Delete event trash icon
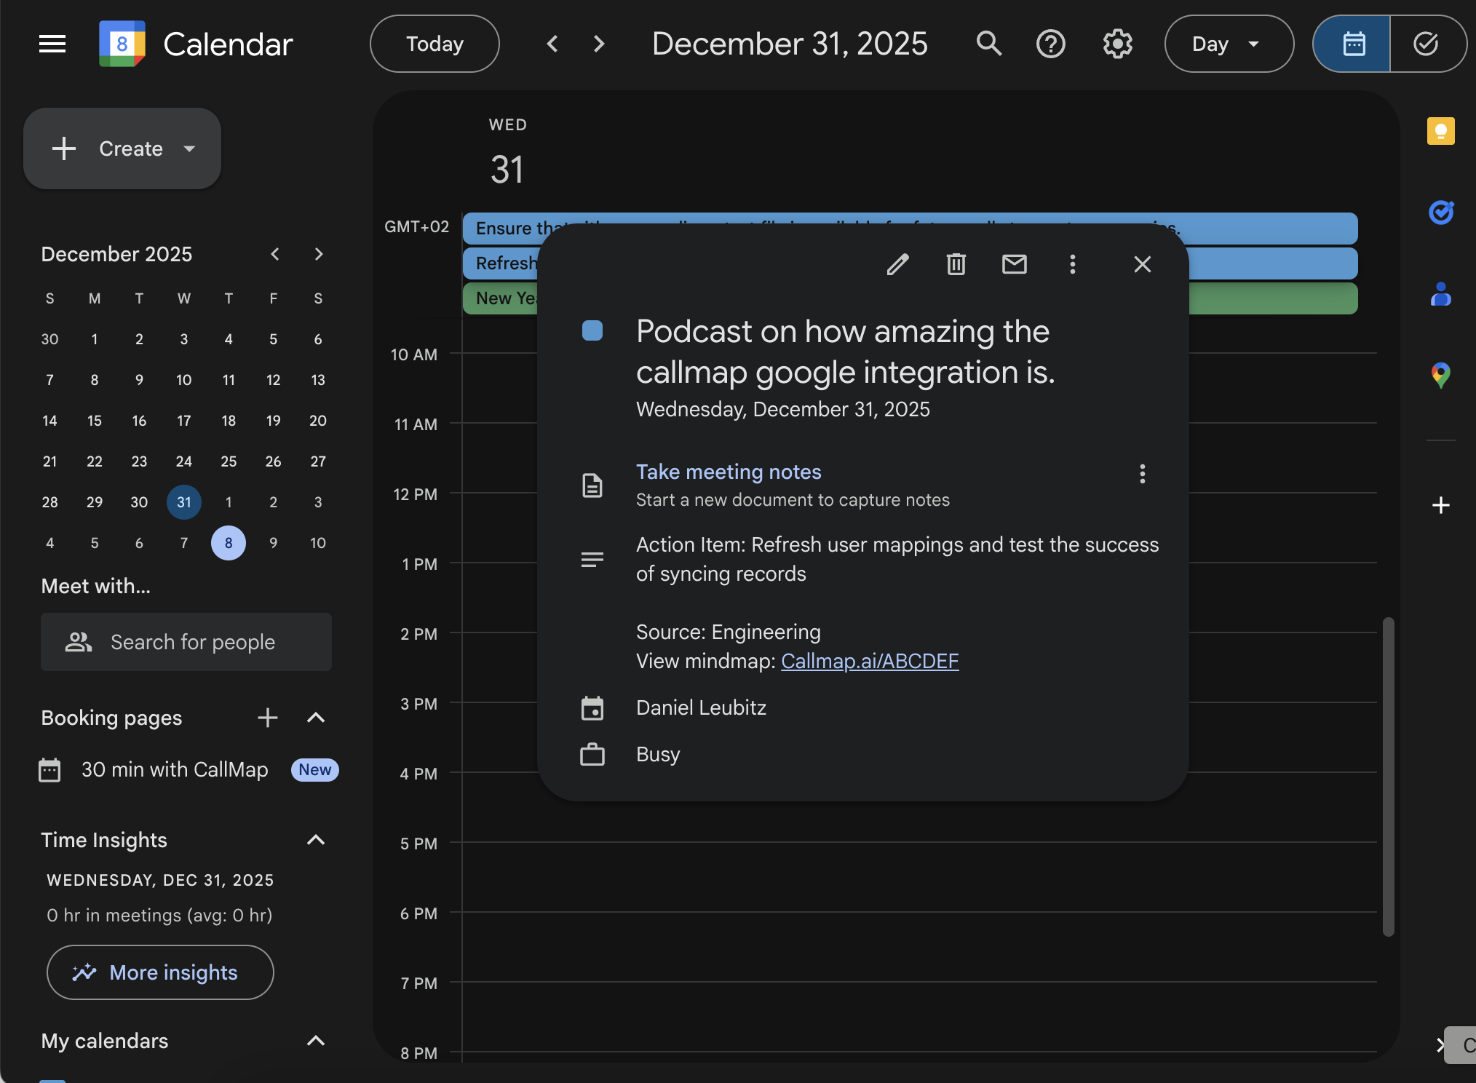 point(956,264)
